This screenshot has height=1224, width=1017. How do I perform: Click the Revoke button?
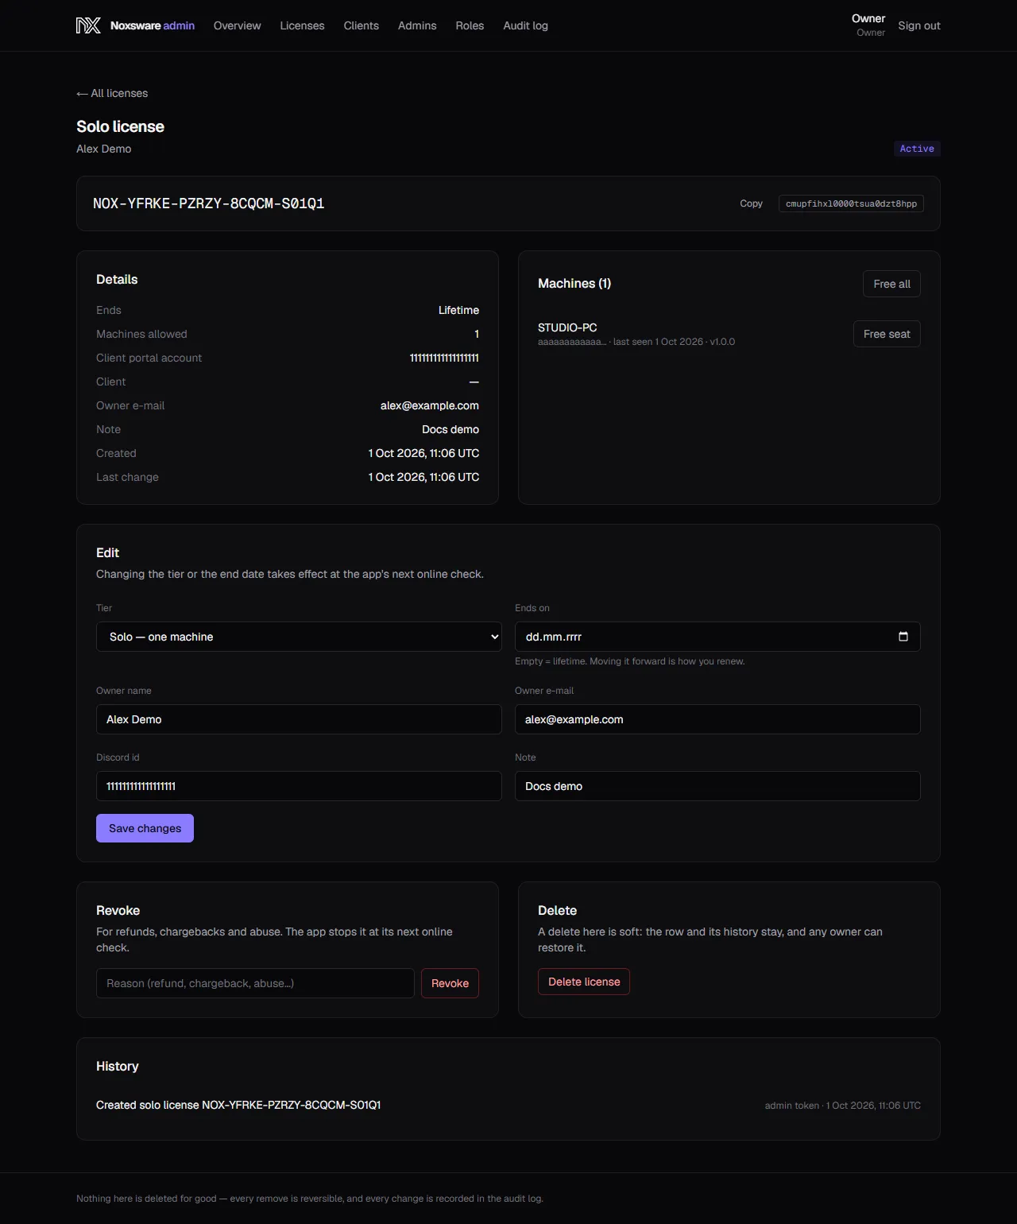(x=450, y=983)
